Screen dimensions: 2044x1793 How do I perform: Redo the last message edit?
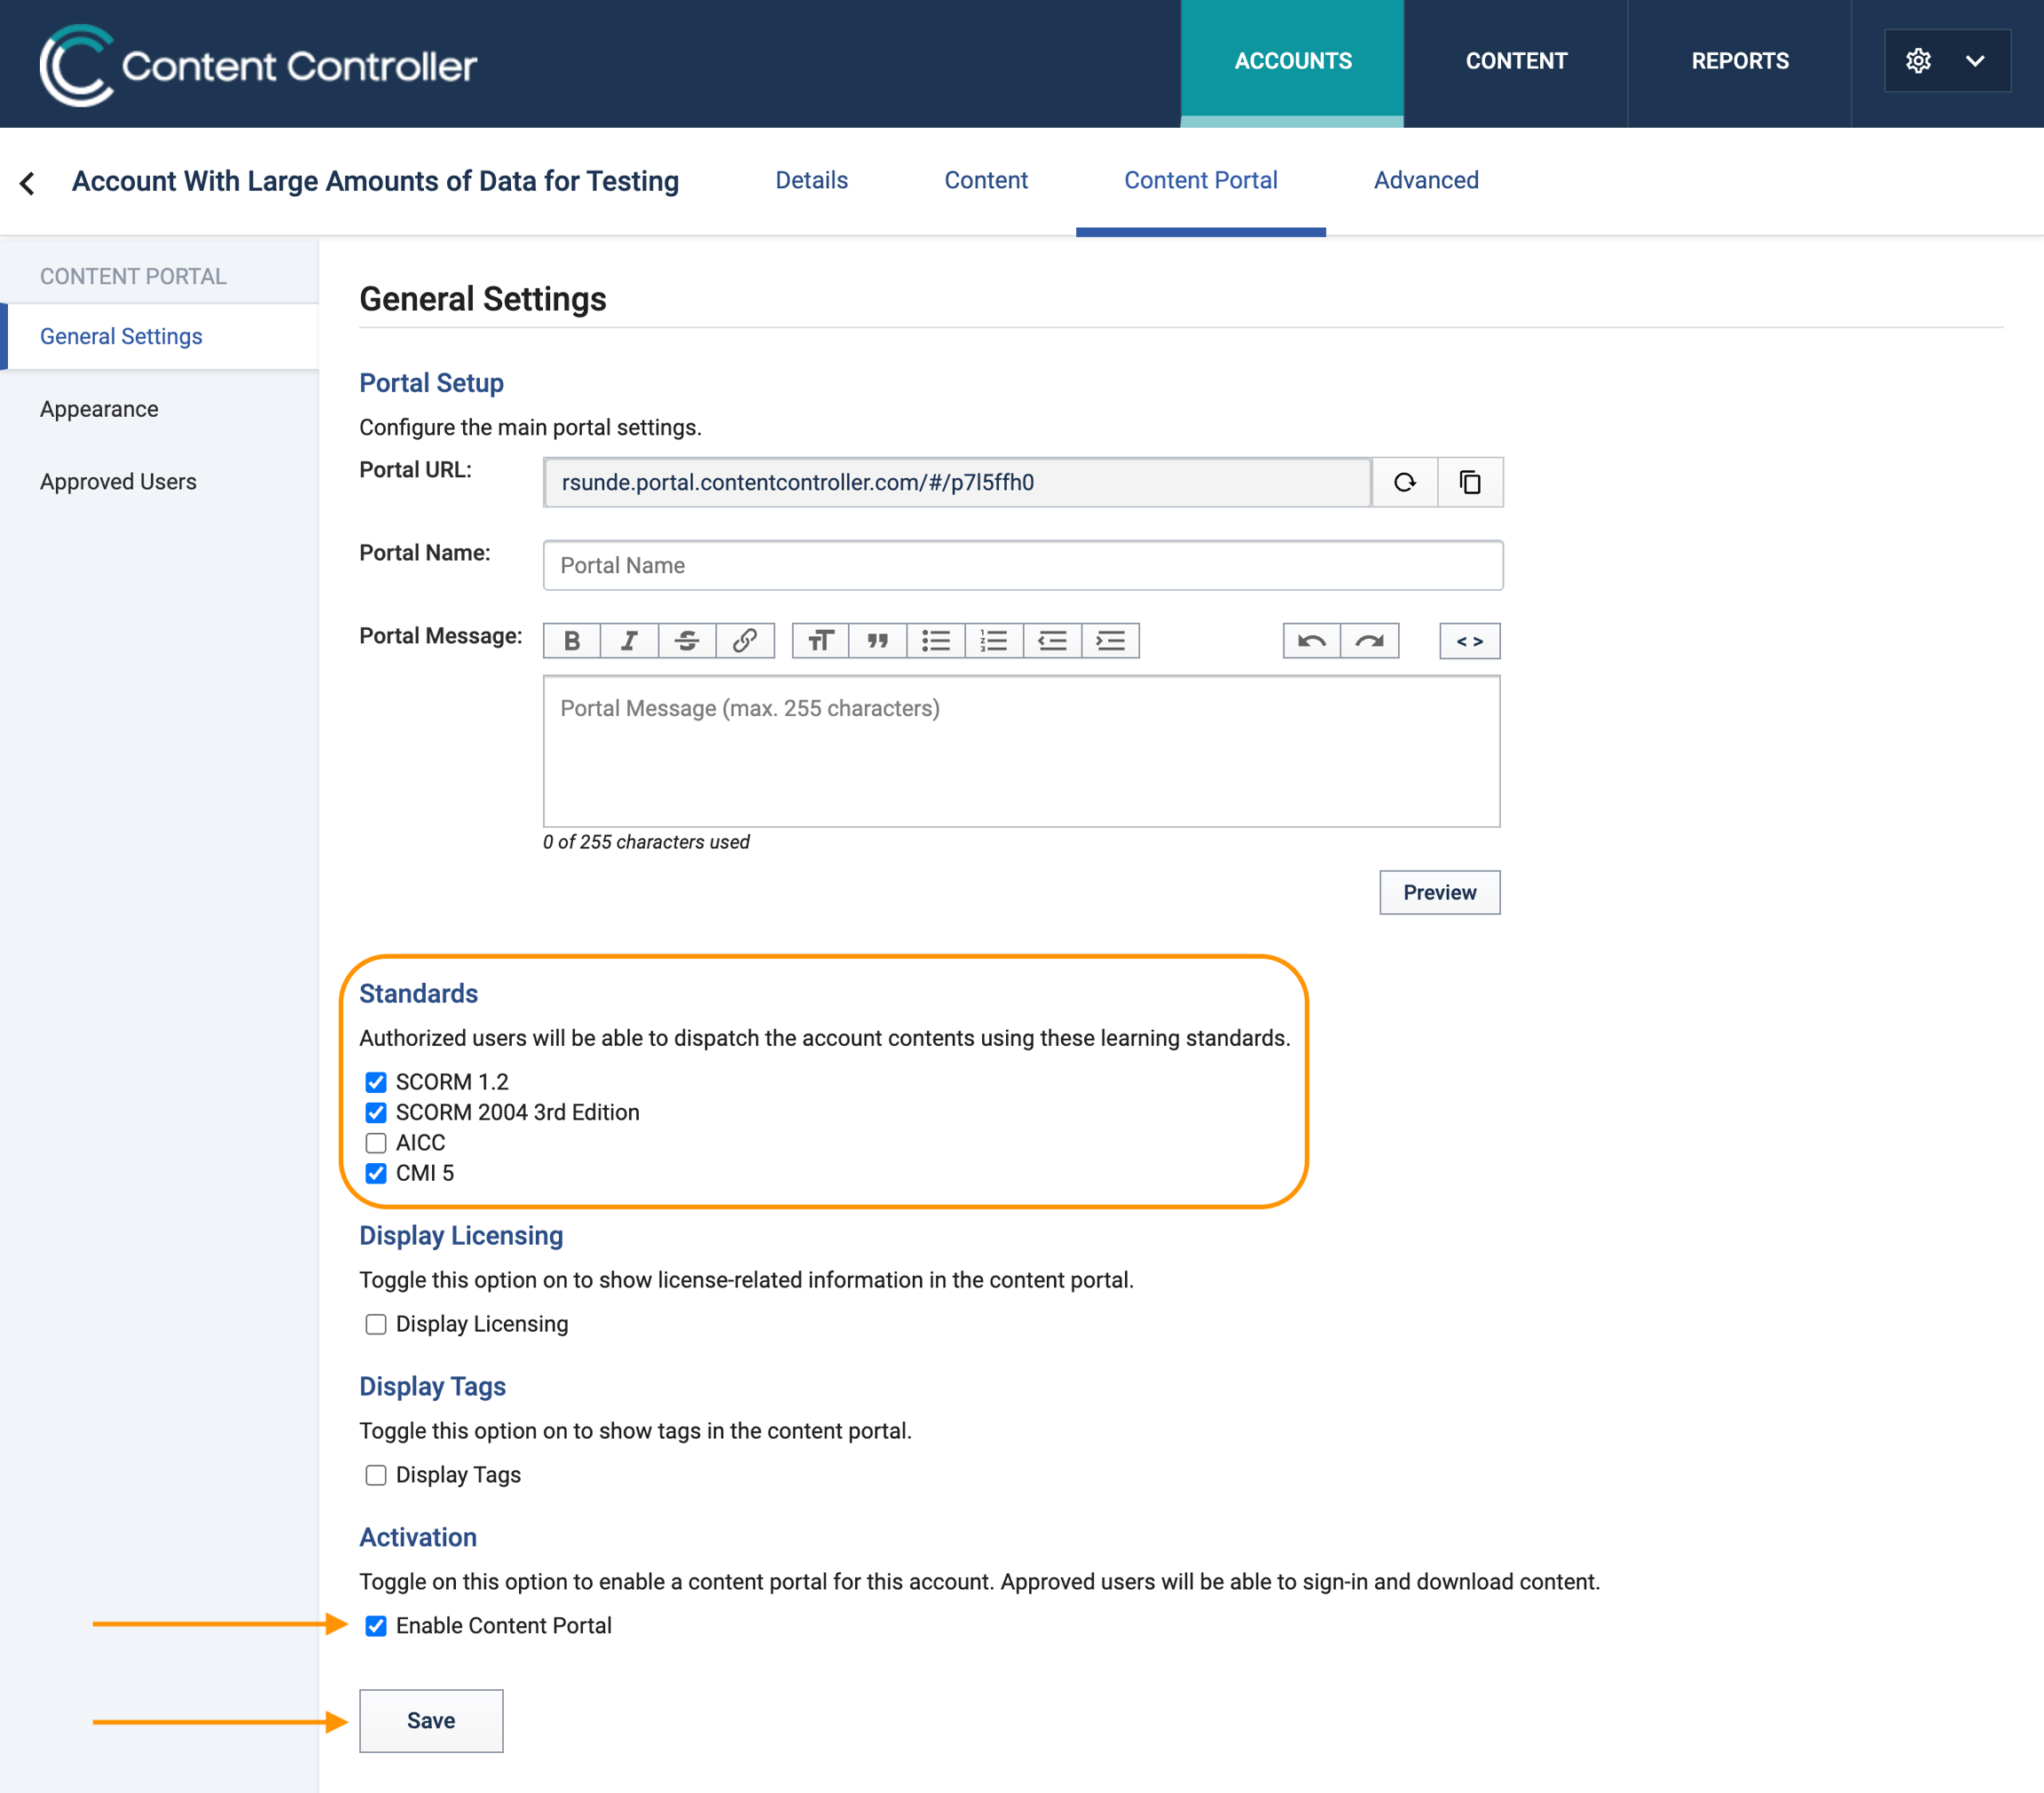[x=1370, y=640]
